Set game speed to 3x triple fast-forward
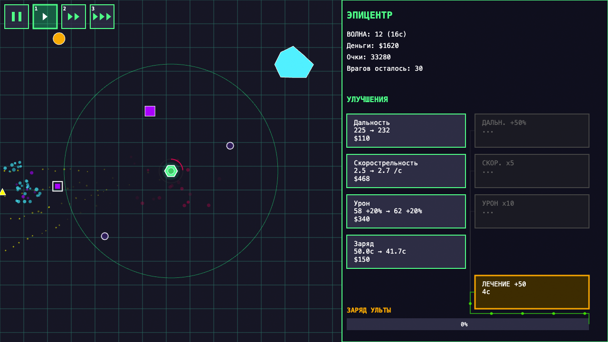The image size is (608, 342). point(102,17)
